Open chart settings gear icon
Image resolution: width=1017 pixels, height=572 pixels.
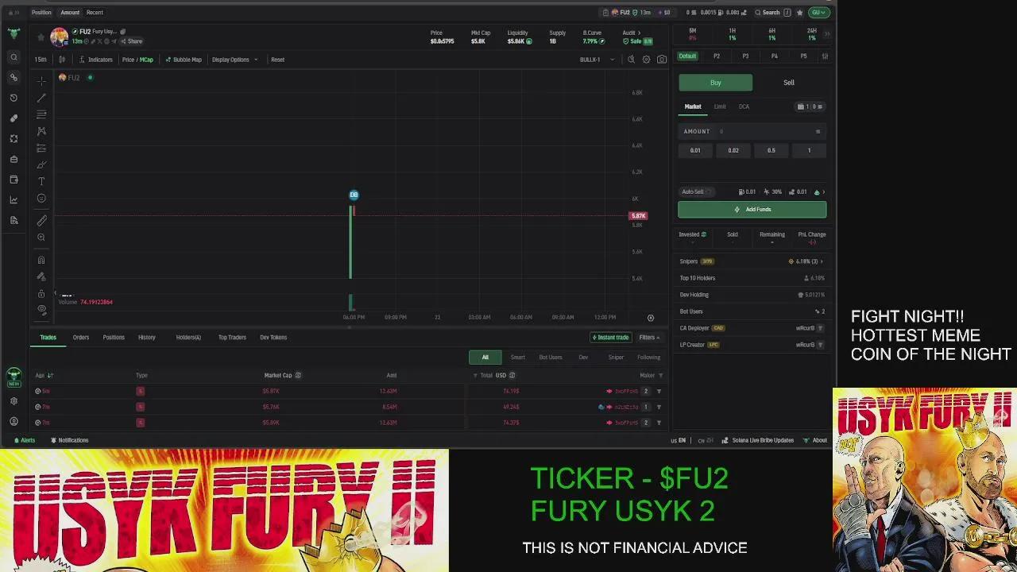coord(646,60)
